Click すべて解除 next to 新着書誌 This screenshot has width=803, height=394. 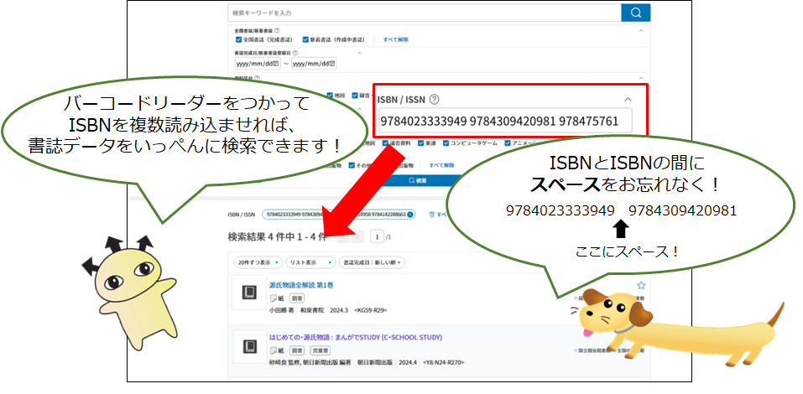[x=396, y=39]
